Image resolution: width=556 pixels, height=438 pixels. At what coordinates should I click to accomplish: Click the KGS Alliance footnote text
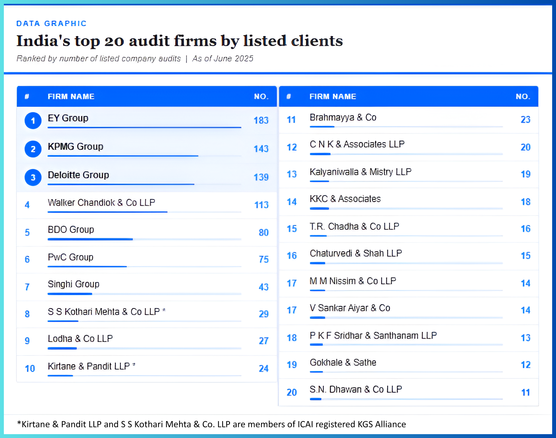tap(211, 424)
